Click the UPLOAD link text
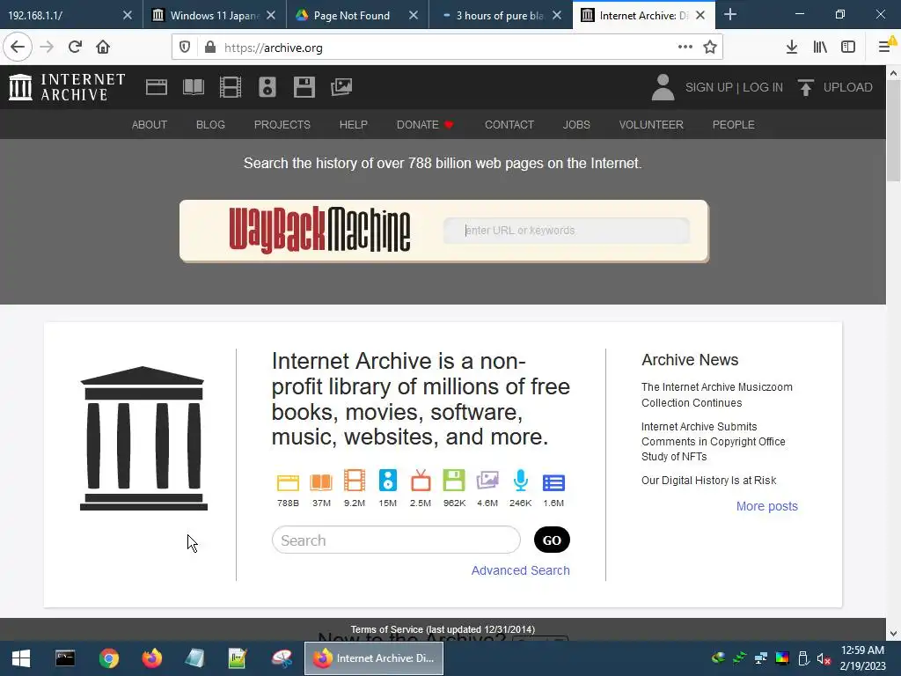901x676 pixels. 847,87
